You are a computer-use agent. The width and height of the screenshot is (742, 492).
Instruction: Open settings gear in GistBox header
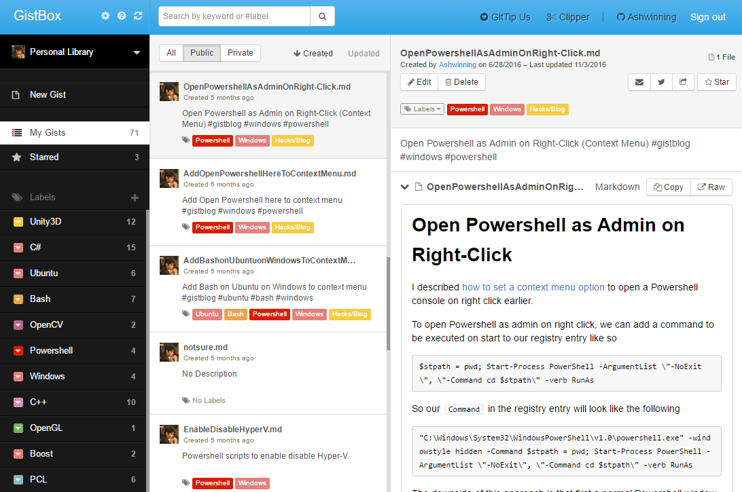[105, 16]
